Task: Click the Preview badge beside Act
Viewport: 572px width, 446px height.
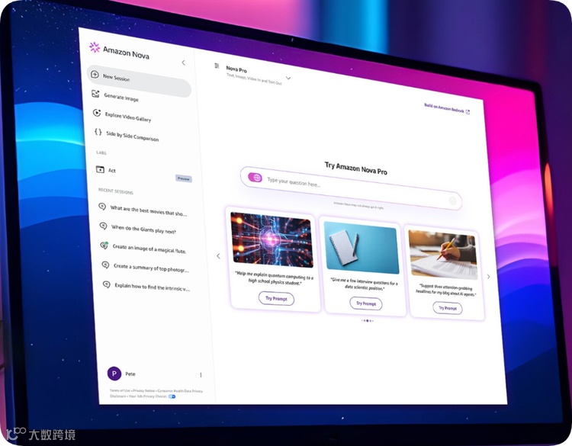Action: pos(184,178)
